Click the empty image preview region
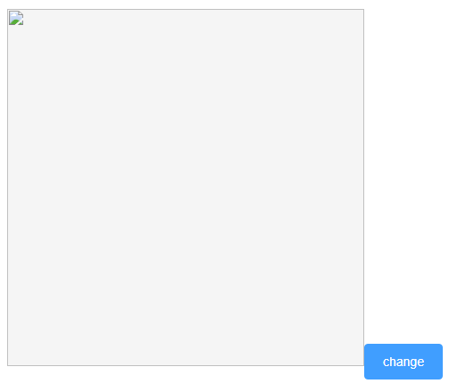 coord(186,188)
